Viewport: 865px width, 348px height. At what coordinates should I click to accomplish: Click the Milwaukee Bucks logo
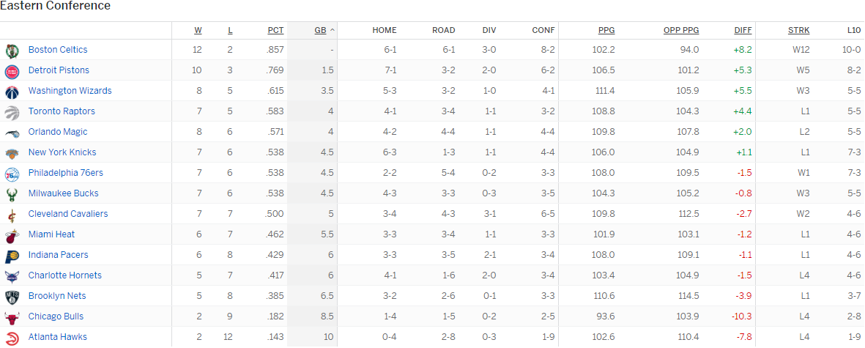(x=12, y=193)
